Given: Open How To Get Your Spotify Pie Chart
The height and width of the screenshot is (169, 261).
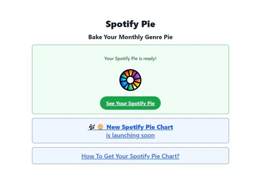Looking at the screenshot, I should point(130,156).
